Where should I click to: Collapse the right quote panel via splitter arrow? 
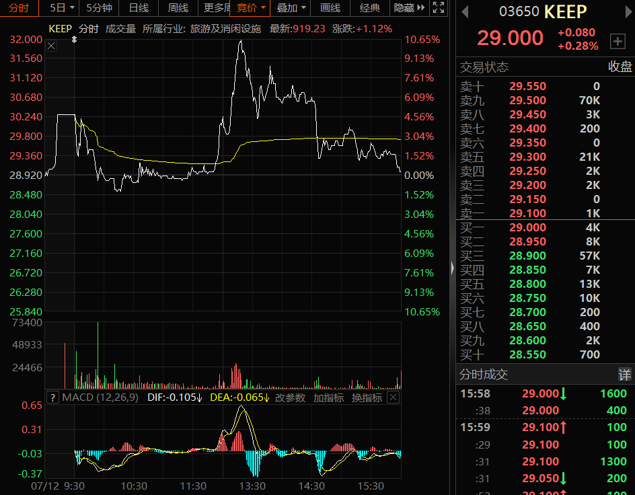[x=452, y=268]
